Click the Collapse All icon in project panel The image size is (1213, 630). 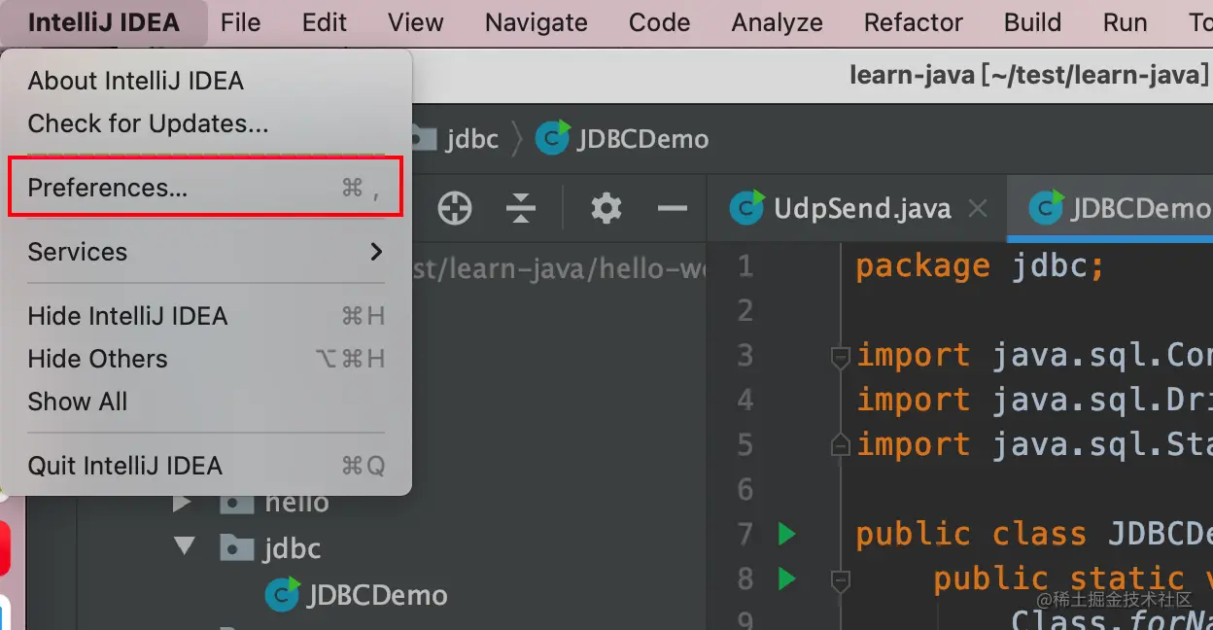522,207
